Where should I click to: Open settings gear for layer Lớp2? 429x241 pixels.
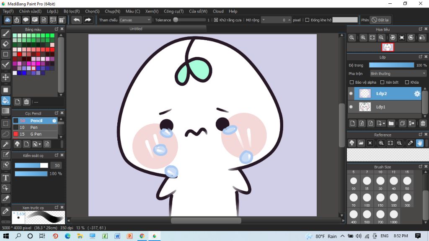pos(417,94)
